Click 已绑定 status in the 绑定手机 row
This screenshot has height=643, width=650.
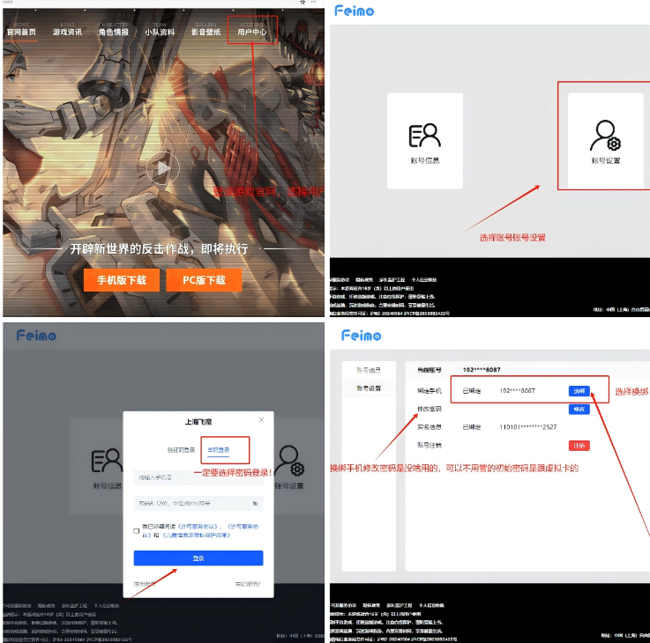point(471,390)
